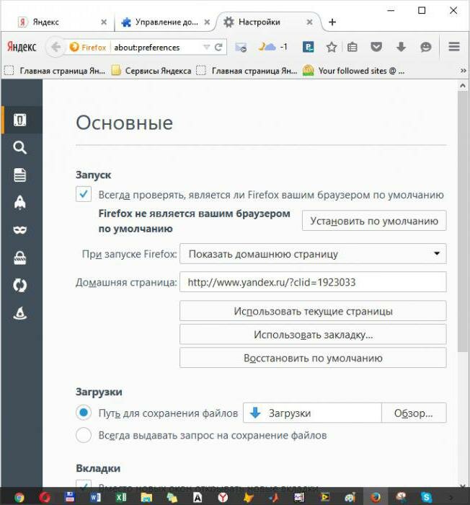Image resolution: width=470 pixels, height=505 pixels.
Task: Open File Explorer from the taskbar
Action: [x=146, y=498]
